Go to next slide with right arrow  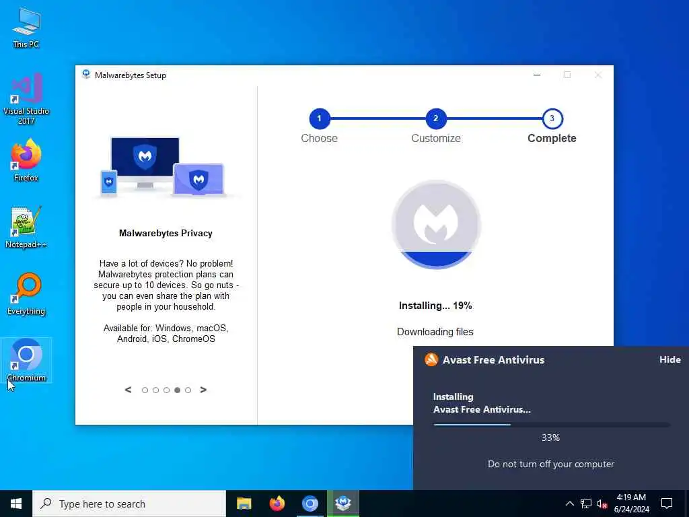[x=203, y=390]
